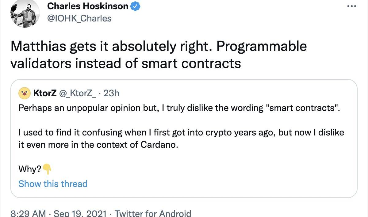Click the pointing-down hand emoji
The height and width of the screenshot is (217, 368).
47,168
